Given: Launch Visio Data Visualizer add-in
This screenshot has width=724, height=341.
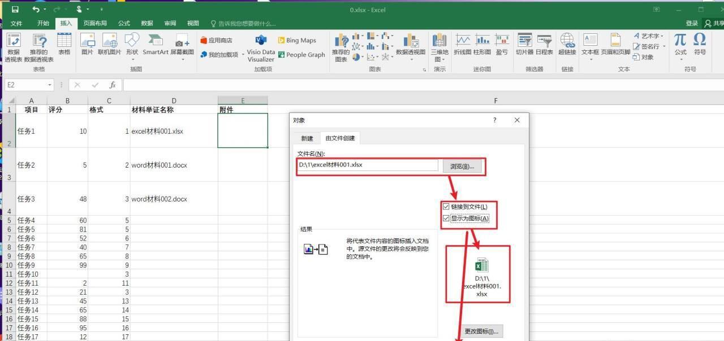Looking at the screenshot, I should pyautogui.click(x=261, y=47).
